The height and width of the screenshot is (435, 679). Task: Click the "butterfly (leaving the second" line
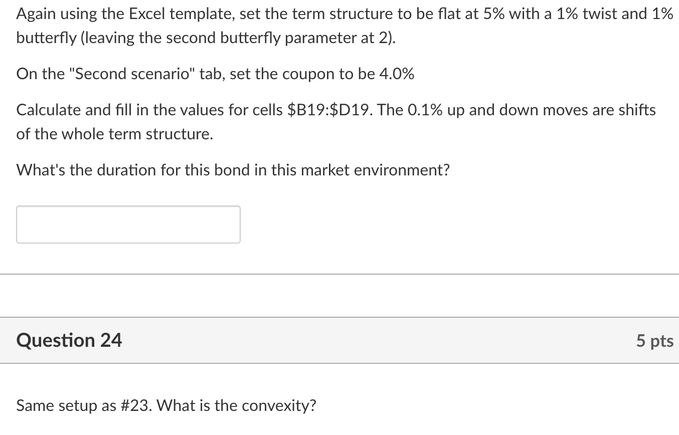point(206,38)
